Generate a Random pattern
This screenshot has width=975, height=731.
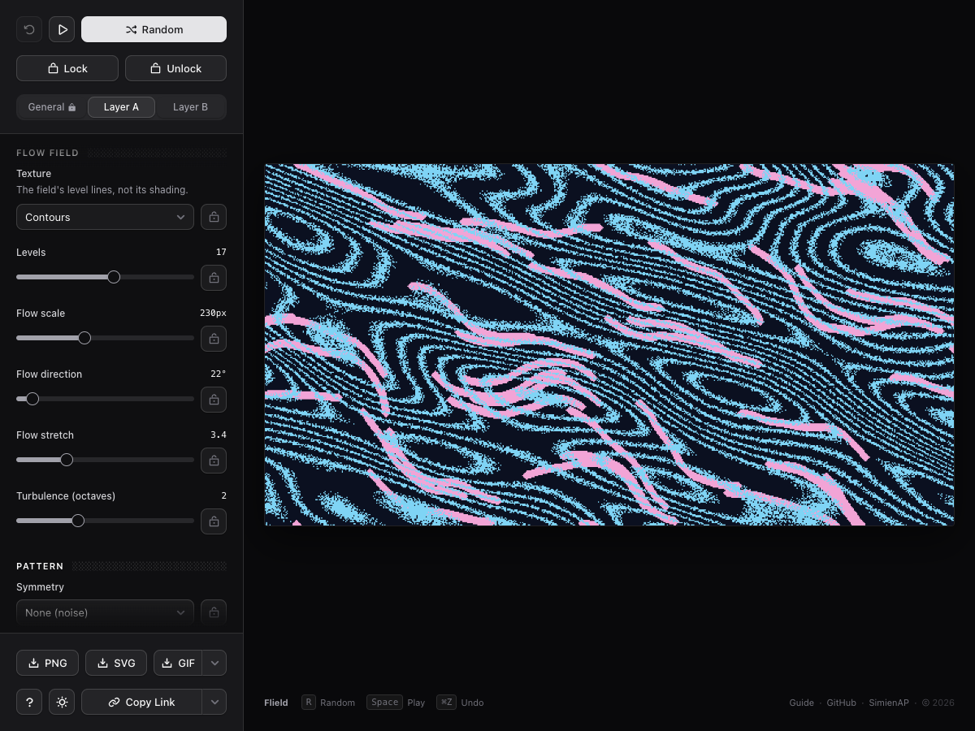[x=154, y=29]
